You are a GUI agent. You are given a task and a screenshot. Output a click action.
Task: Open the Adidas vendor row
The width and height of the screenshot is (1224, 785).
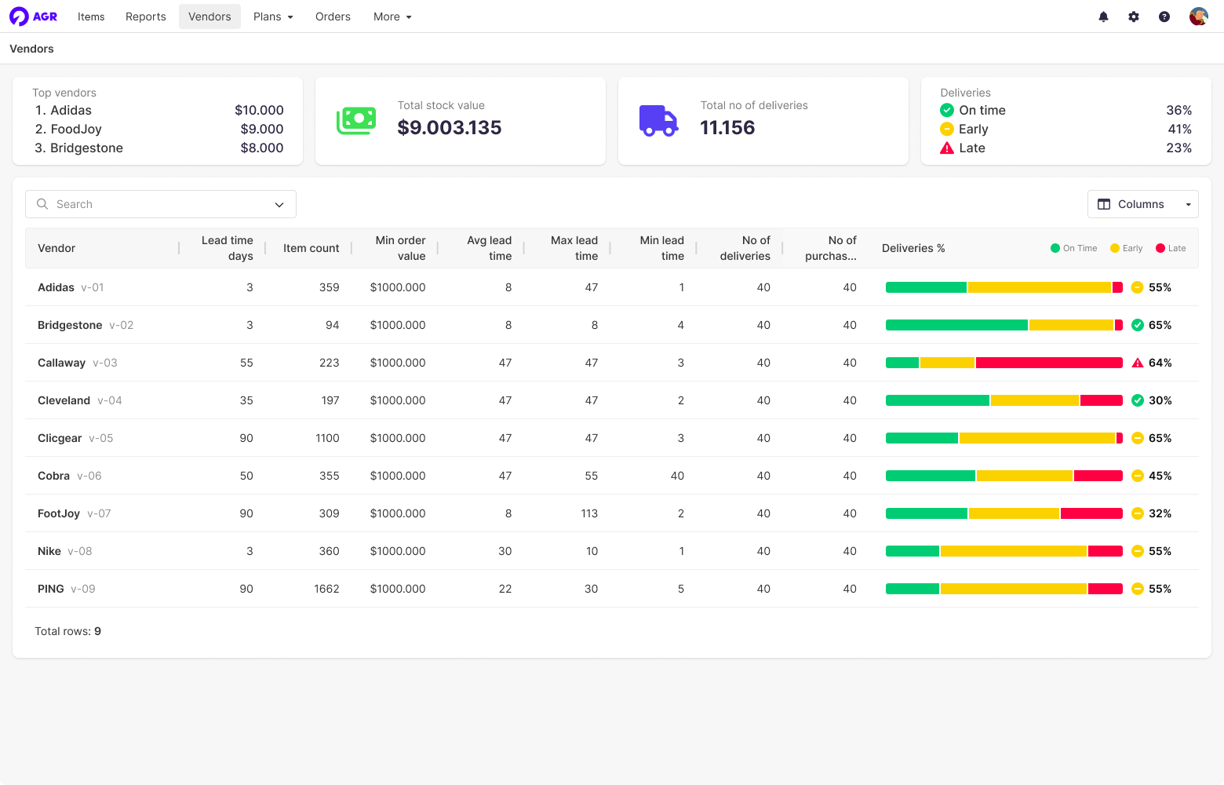point(56,287)
